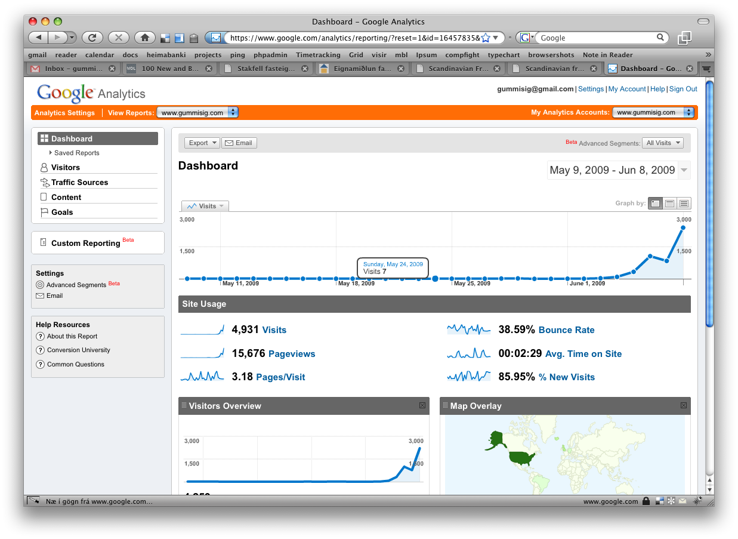Open Visitors reports in sidebar
Image resolution: width=738 pixels, height=539 pixels.
[65, 168]
